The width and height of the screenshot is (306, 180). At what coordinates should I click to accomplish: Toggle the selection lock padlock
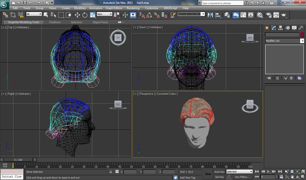tap(111, 171)
